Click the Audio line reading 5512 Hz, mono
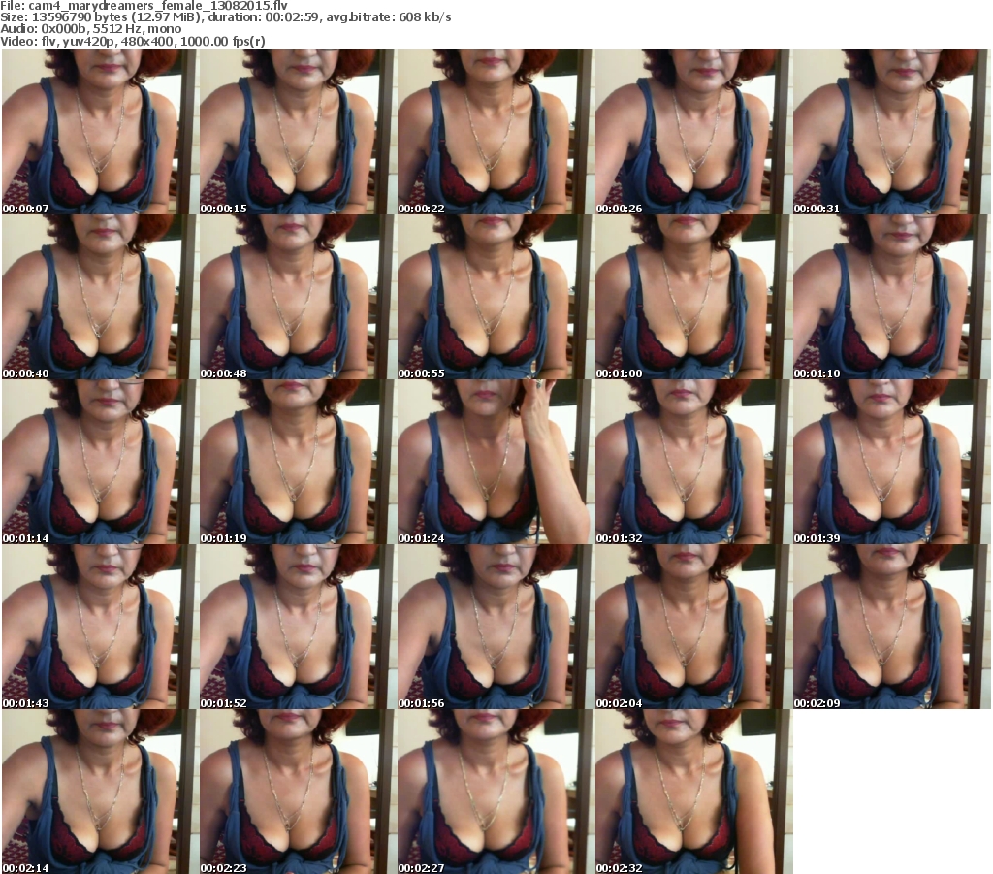993x874 pixels. pyautogui.click(x=90, y=29)
